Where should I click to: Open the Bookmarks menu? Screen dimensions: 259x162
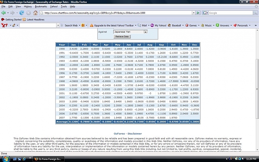pyautogui.click(x=41, y=7)
